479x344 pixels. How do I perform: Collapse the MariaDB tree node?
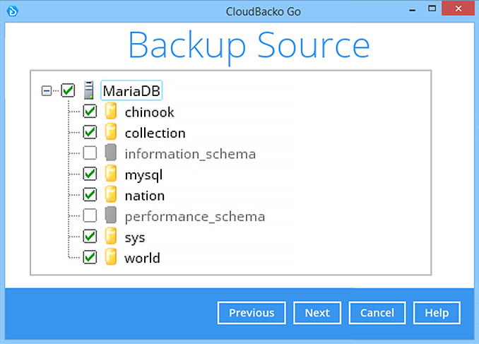coord(47,90)
